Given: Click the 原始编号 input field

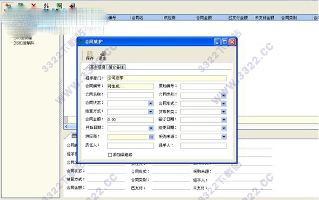Looking at the screenshot, I should click(x=203, y=86).
